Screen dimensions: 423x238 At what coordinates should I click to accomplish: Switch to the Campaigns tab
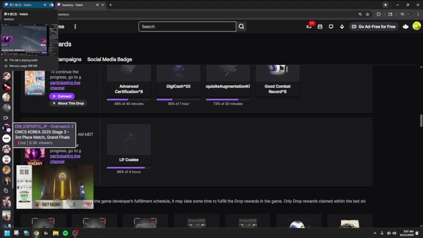pos(69,59)
